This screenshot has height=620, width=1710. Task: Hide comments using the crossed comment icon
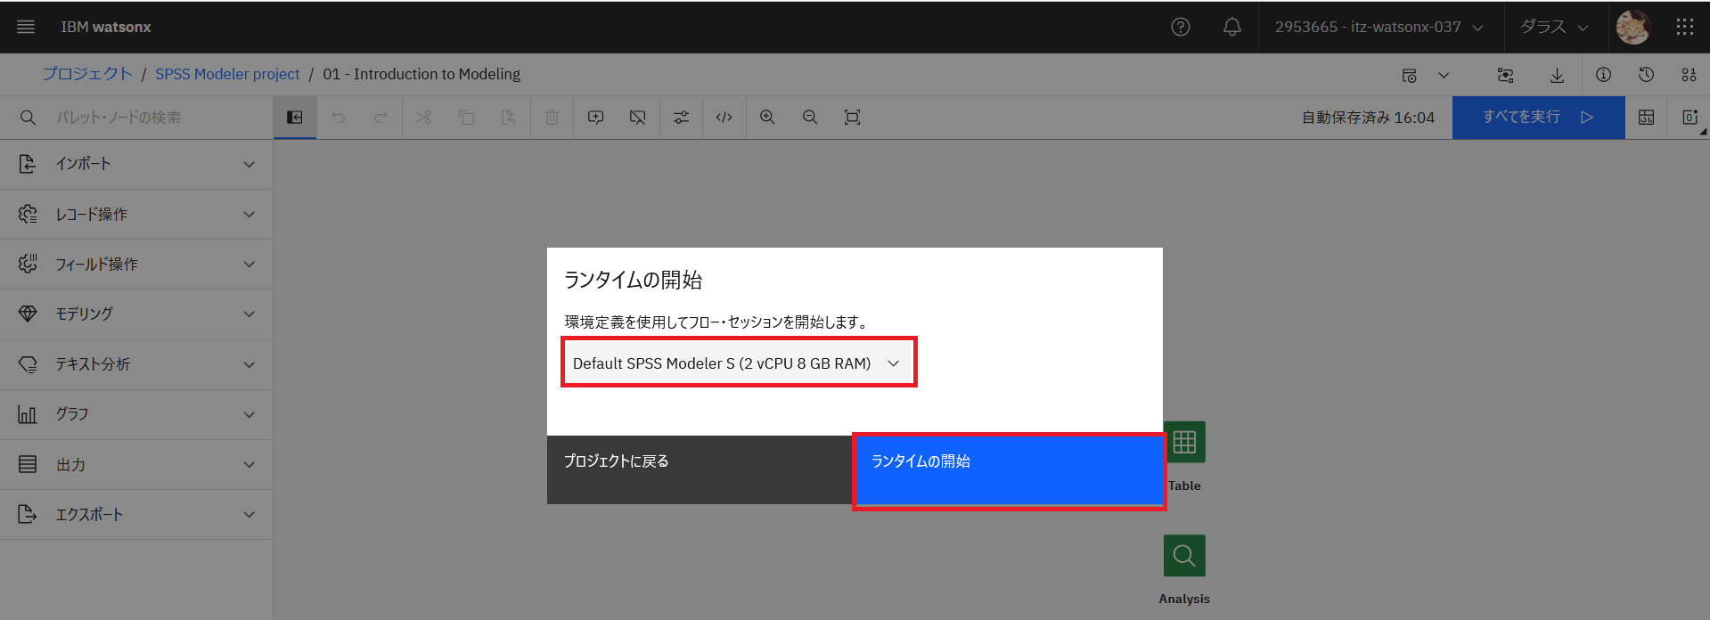coord(638,118)
